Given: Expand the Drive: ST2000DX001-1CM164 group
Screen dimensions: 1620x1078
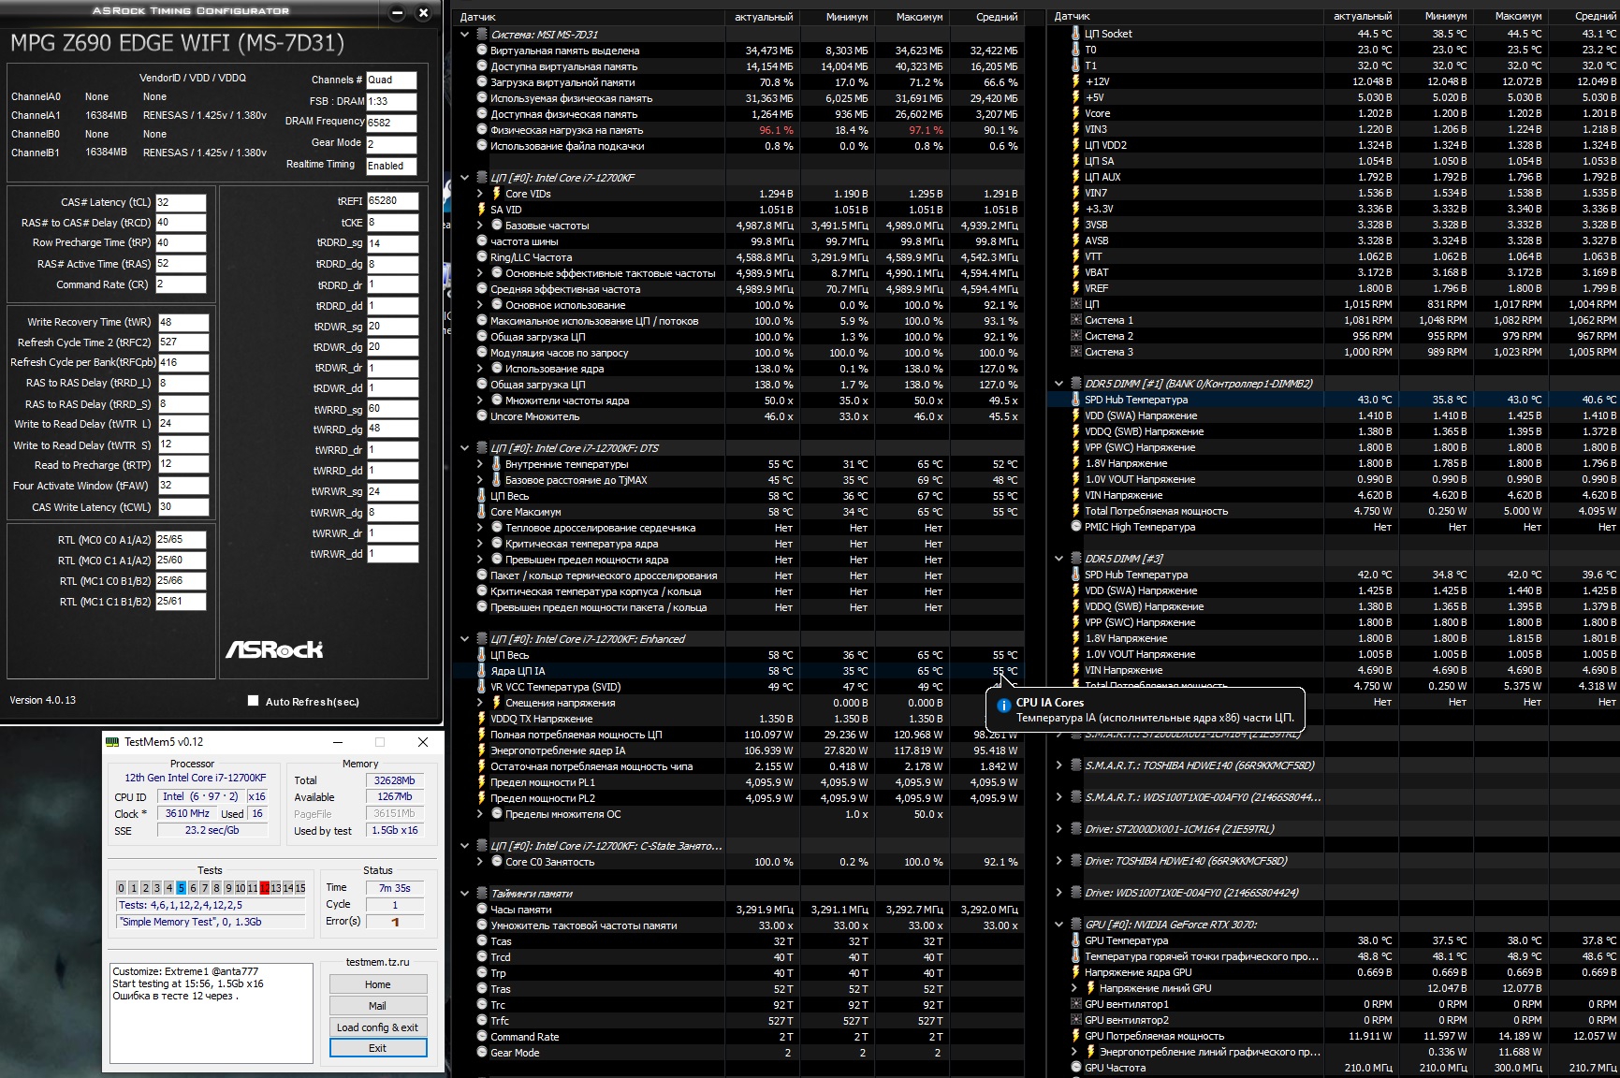Looking at the screenshot, I should tap(1058, 829).
